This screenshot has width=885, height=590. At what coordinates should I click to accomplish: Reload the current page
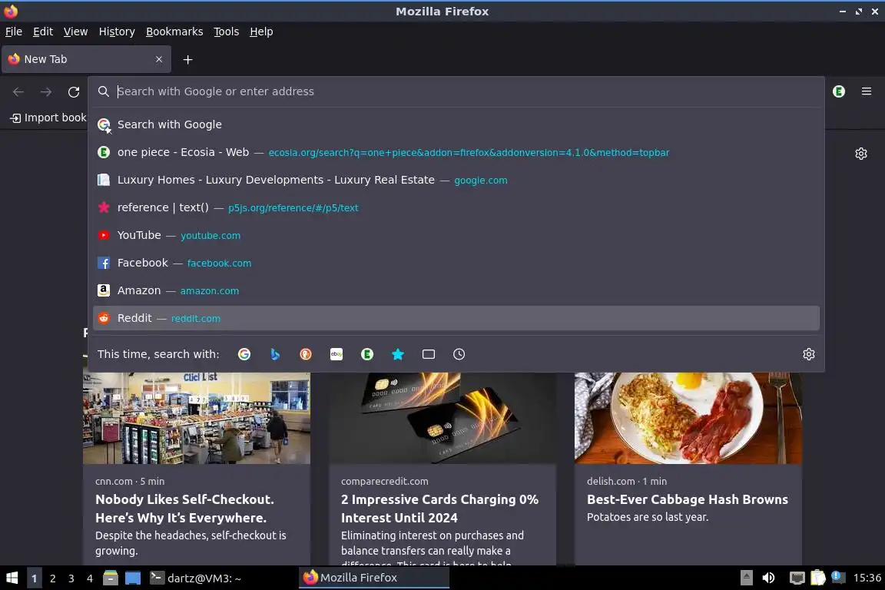coord(74,91)
